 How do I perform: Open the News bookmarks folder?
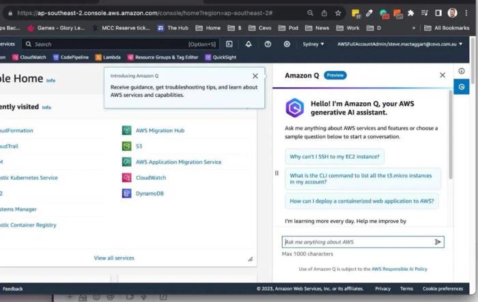click(317, 28)
